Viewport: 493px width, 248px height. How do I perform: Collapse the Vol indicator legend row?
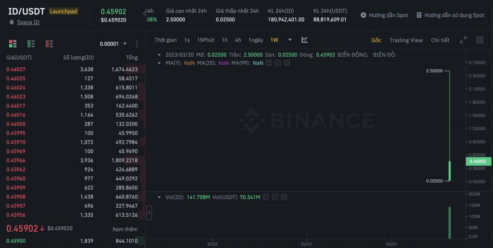point(159,197)
